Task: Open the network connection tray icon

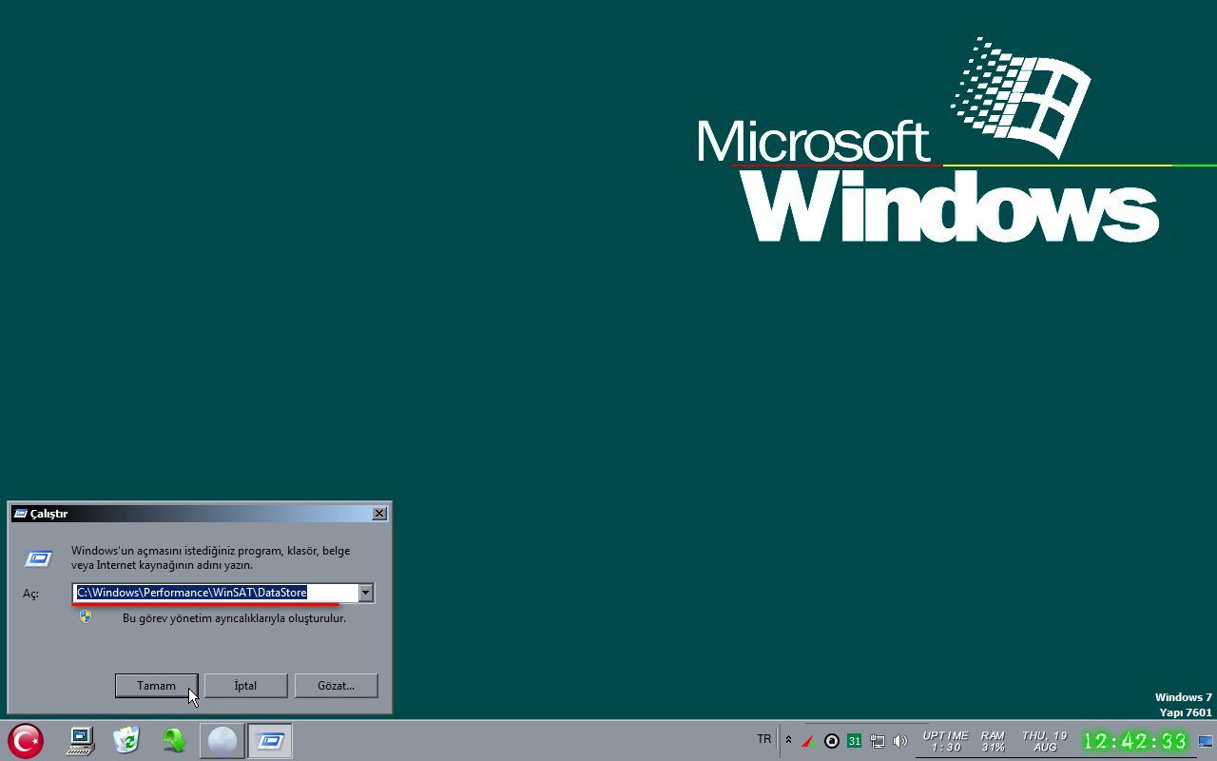Action: (x=878, y=741)
